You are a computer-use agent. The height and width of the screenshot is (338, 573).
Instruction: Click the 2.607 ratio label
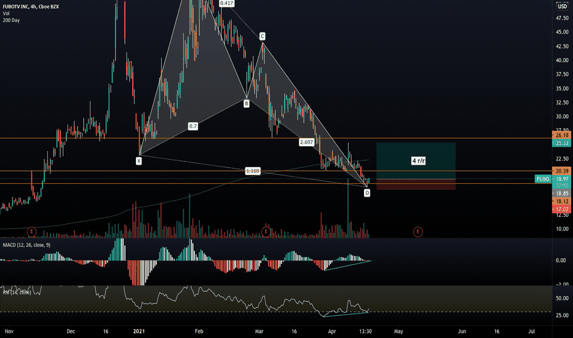(306, 142)
